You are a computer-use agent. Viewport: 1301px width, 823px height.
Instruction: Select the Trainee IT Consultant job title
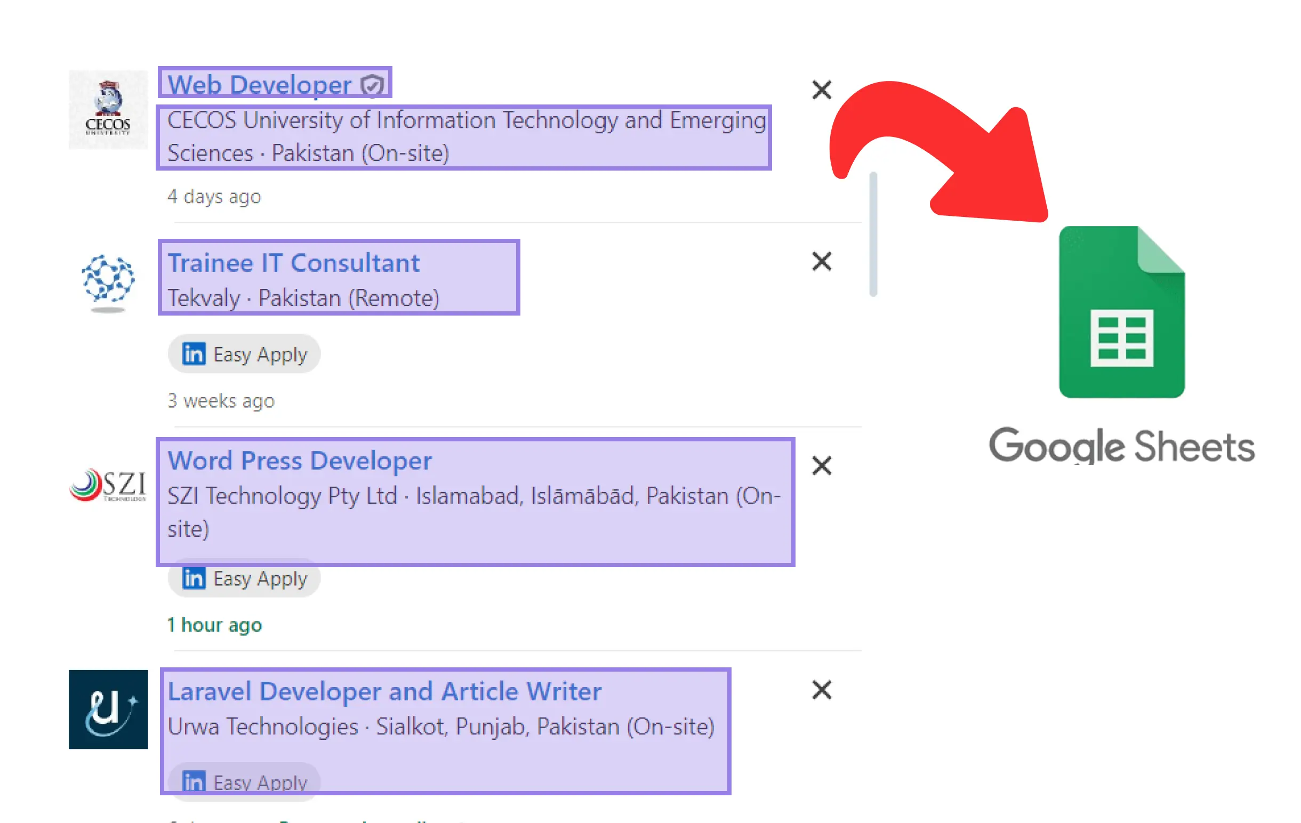(292, 262)
